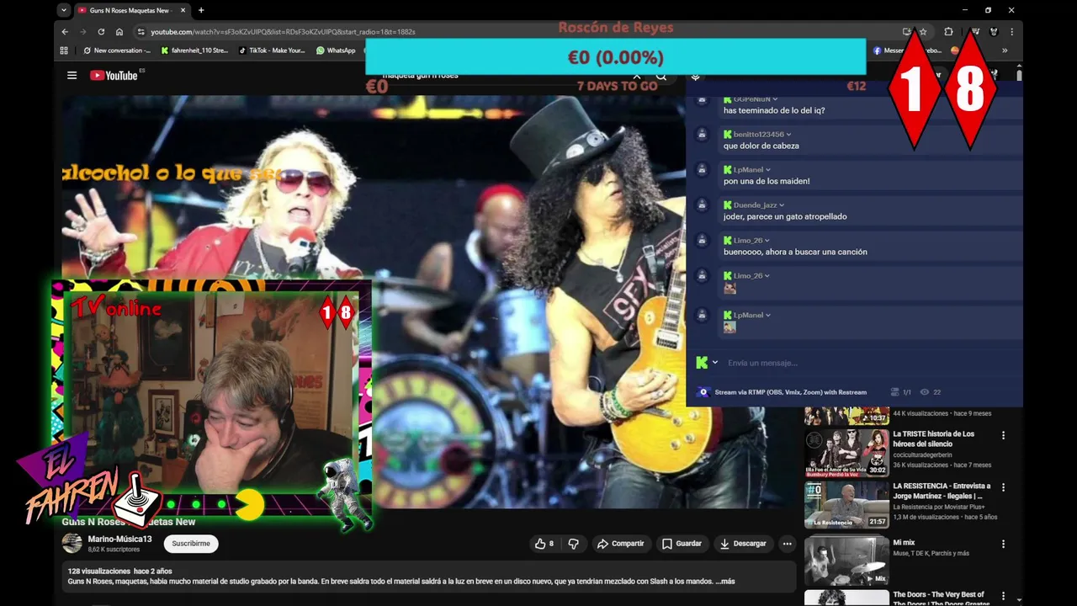This screenshot has width=1077, height=606.
Task: Open the Mi mix playlist thumbnail
Action: click(x=846, y=561)
